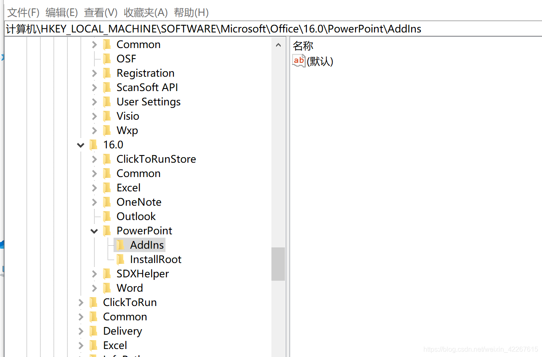This screenshot has width=542, height=357.
Task: Select the Common key under ClickToRunStore
Action: click(138, 173)
